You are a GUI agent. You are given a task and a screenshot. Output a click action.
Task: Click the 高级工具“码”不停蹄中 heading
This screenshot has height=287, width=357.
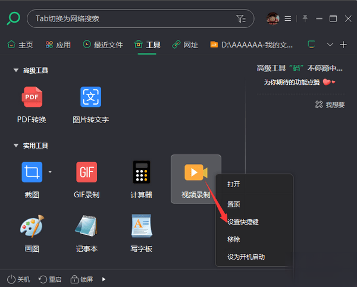pos(300,68)
